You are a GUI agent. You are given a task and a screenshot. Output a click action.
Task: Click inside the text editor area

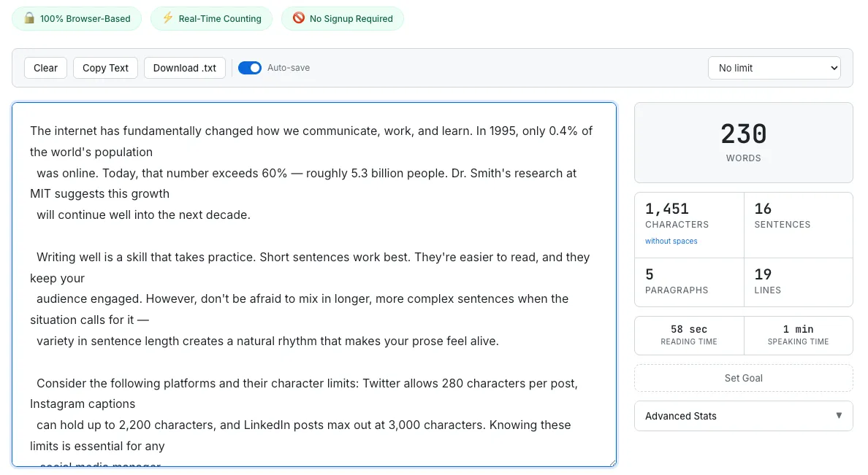[314, 285]
